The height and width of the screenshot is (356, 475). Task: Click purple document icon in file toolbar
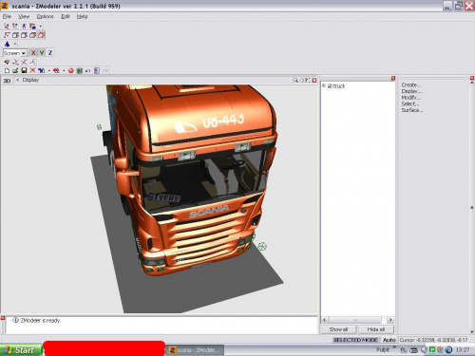click(x=97, y=70)
